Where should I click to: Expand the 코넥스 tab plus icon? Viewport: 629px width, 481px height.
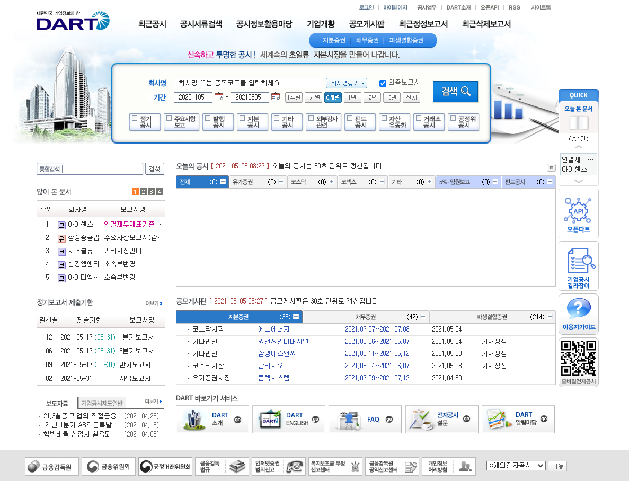[382, 182]
